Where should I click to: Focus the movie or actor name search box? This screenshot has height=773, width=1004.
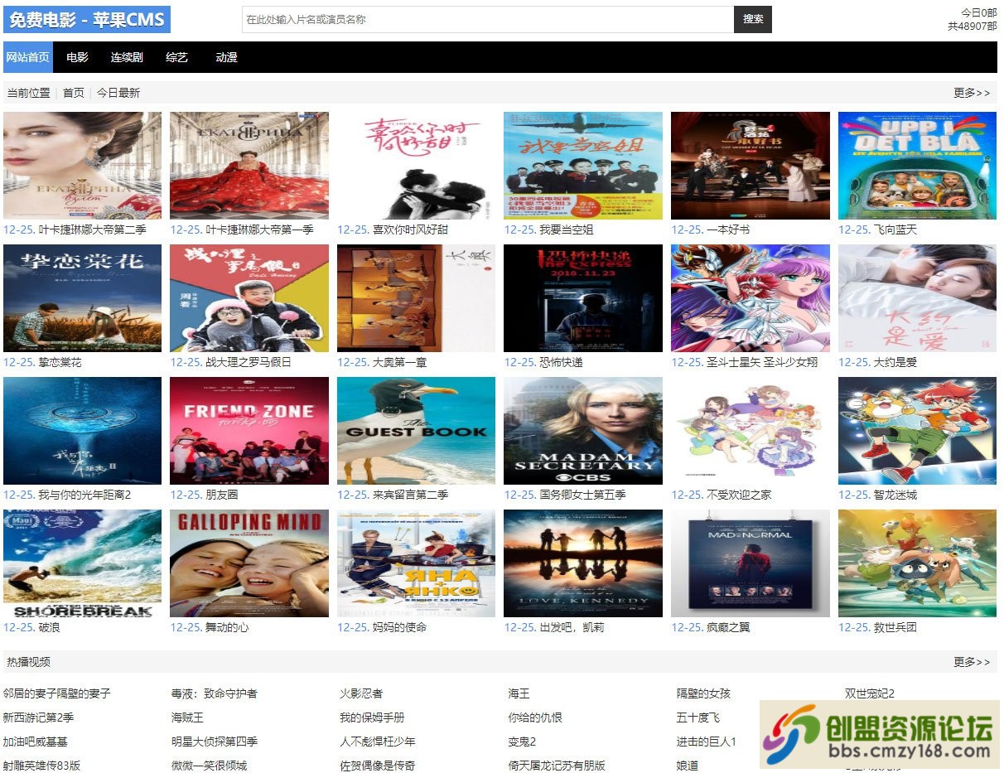click(x=488, y=19)
